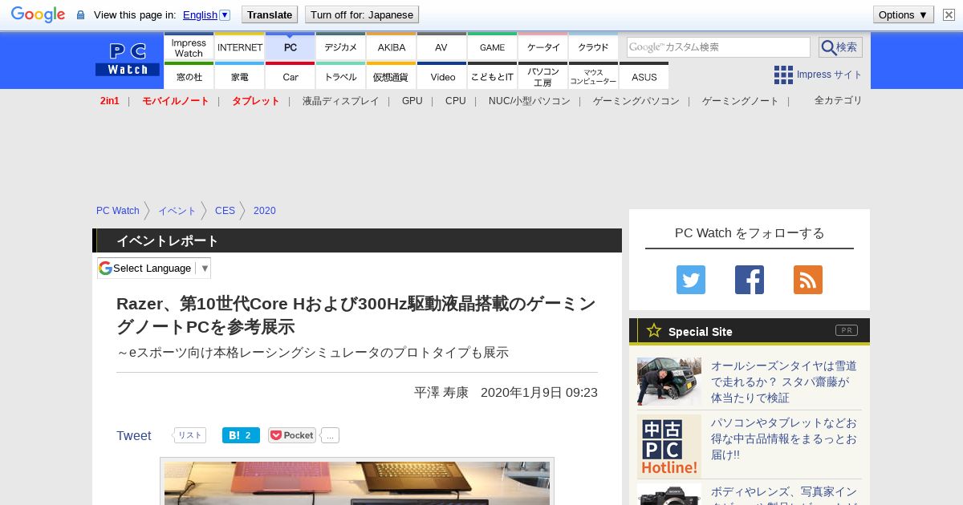Viewport: 963px width, 505px height.
Task: Open the タブレット category link
Action: (x=256, y=101)
